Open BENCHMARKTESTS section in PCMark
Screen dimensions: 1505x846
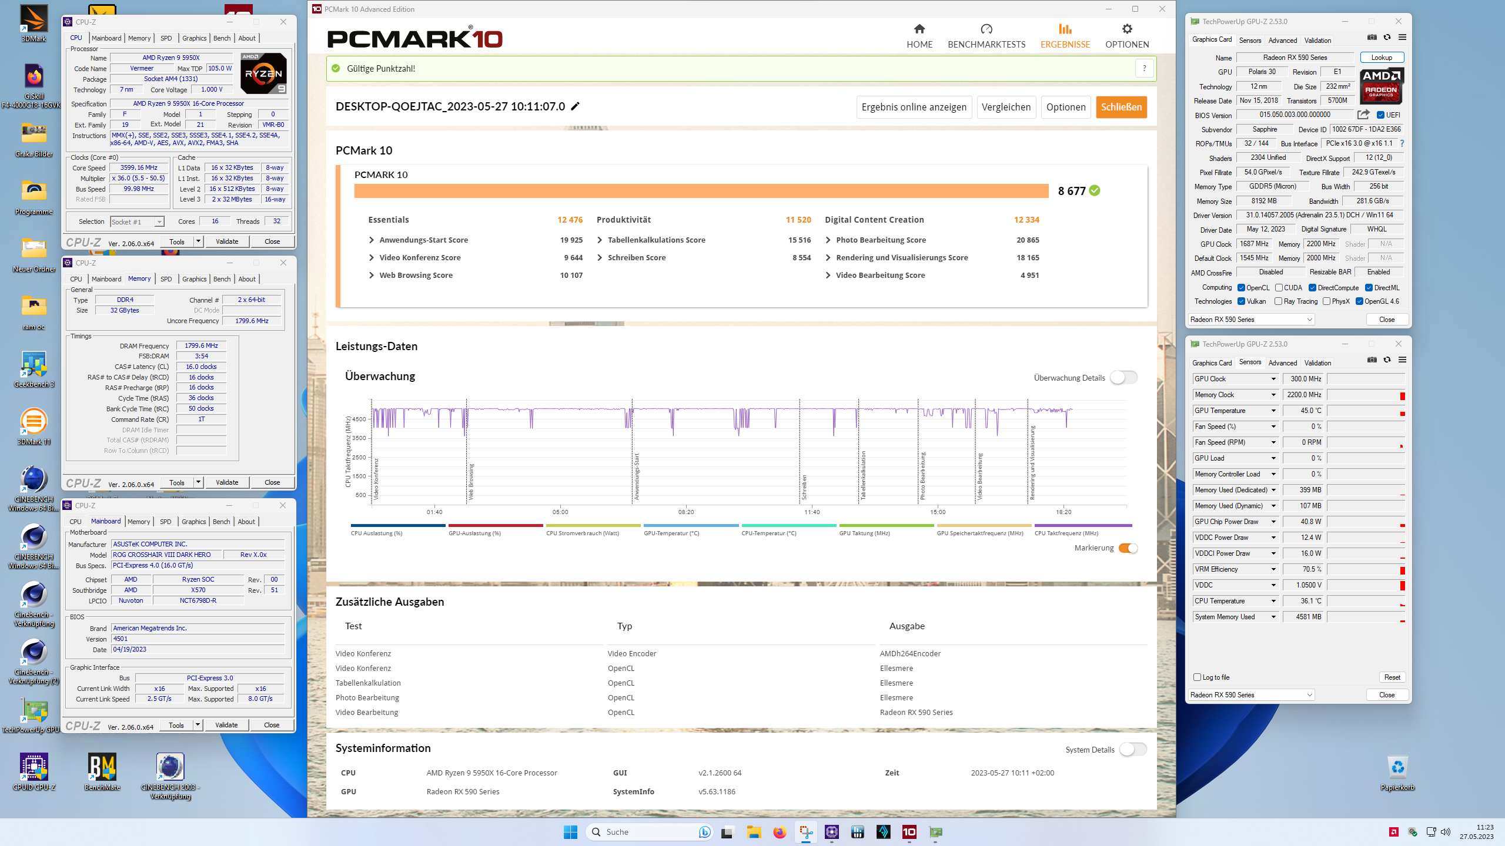pyautogui.click(x=986, y=36)
